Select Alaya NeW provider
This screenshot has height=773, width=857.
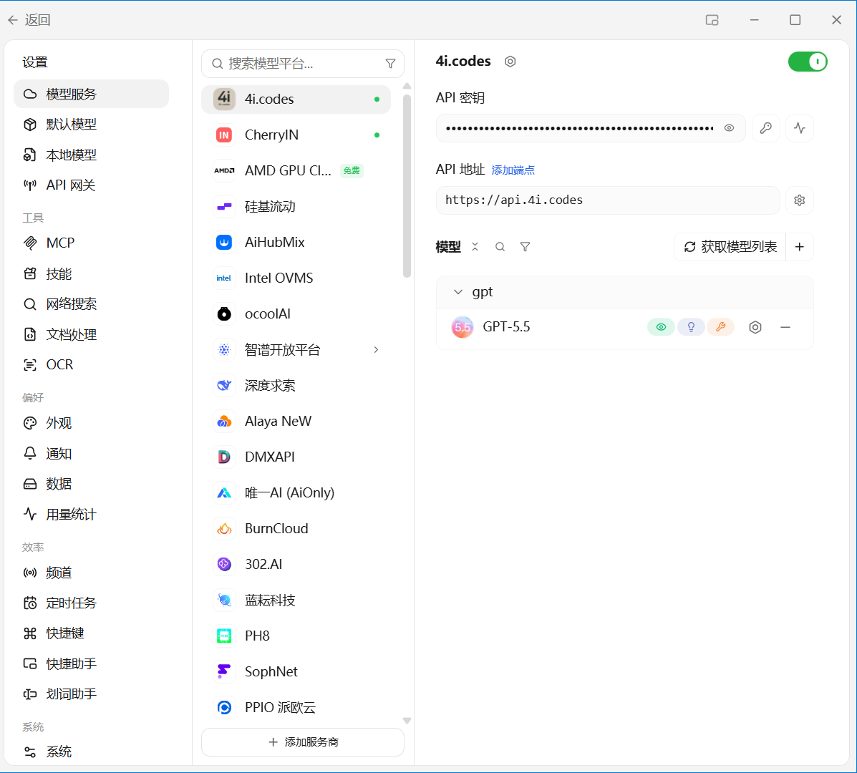coord(296,421)
